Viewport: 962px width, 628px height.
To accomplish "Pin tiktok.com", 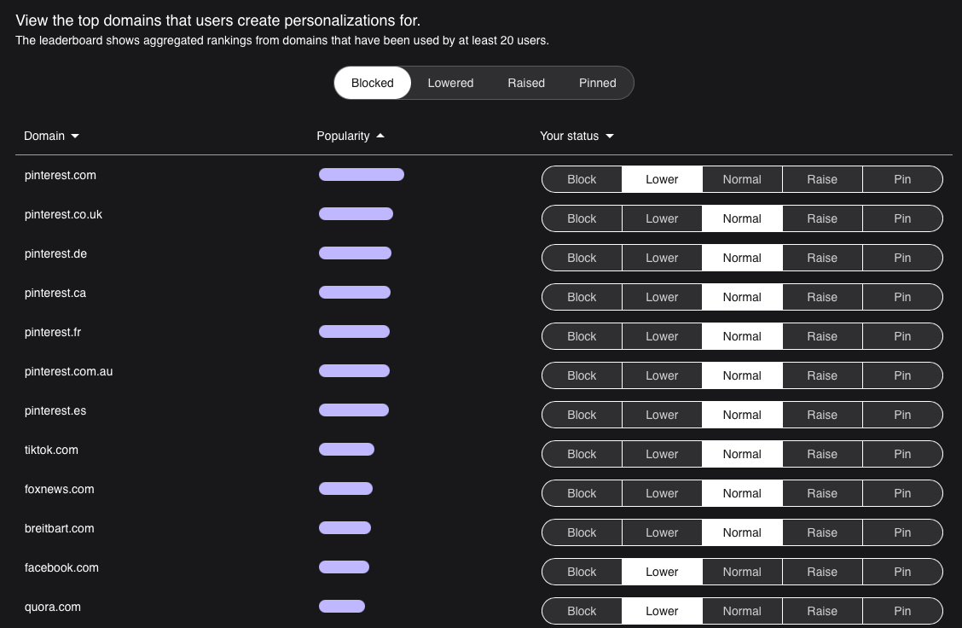I will [x=902, y=454].
